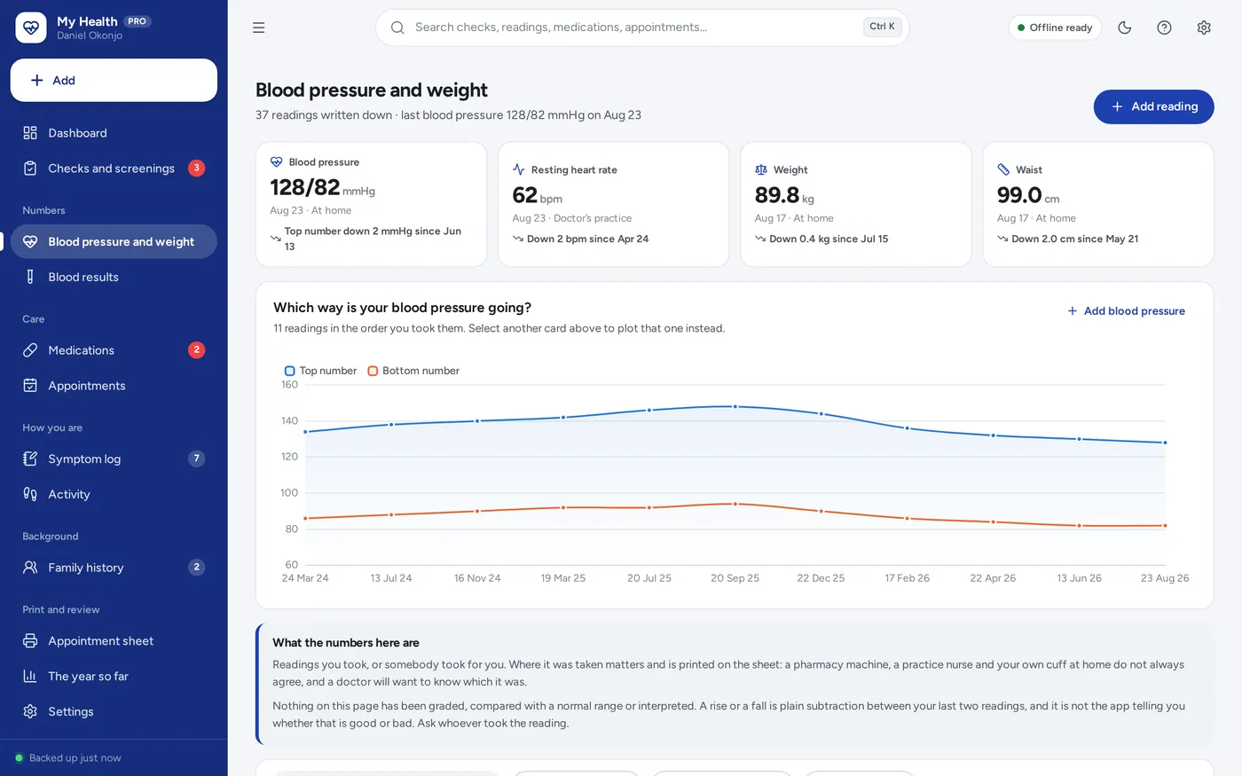Viewport: 1242px width, 776px height.
Task: Switch to dark mode moon icon
Action: [x=1125, y=27]
